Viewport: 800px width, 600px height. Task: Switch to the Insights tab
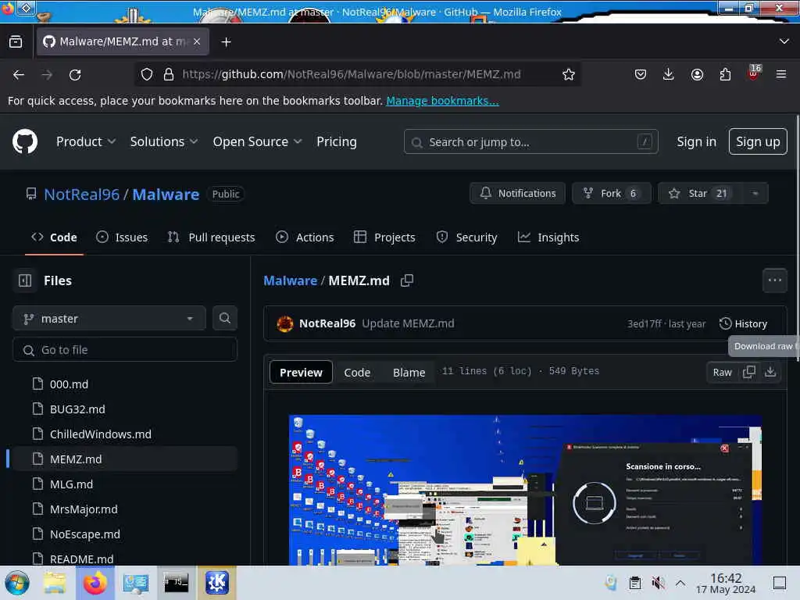point(548,237)
